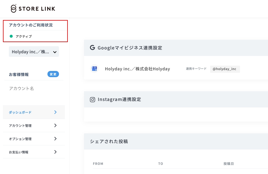Click the FROM column header
Viewport: 268px width, 174px height.
pos(98,164)
